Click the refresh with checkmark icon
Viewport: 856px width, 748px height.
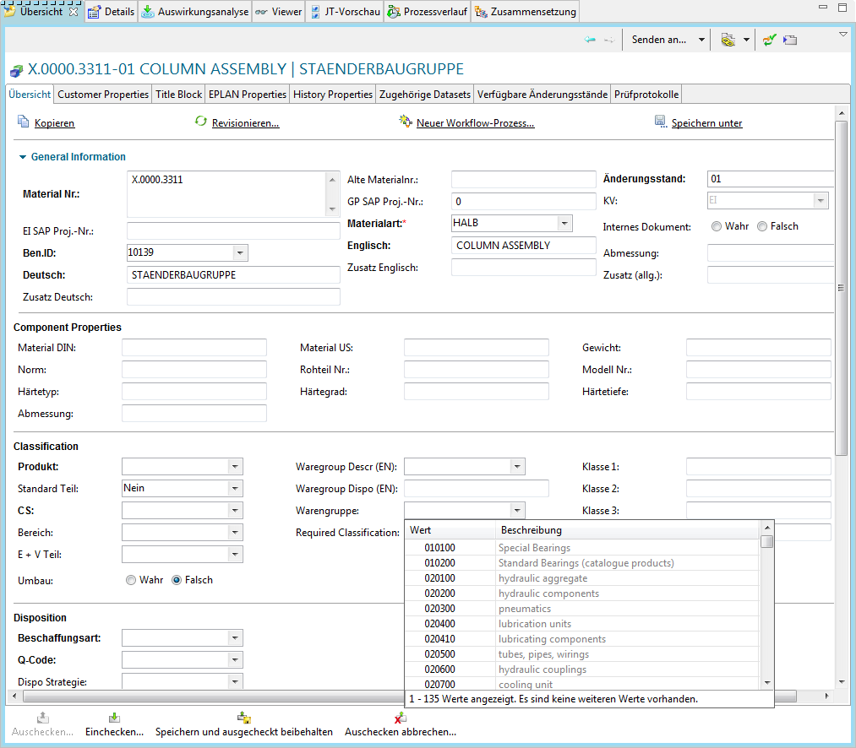click(769, 40)
